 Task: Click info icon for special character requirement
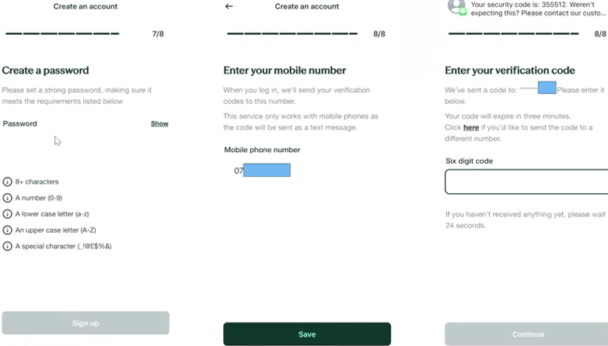[x=7, y=246]
